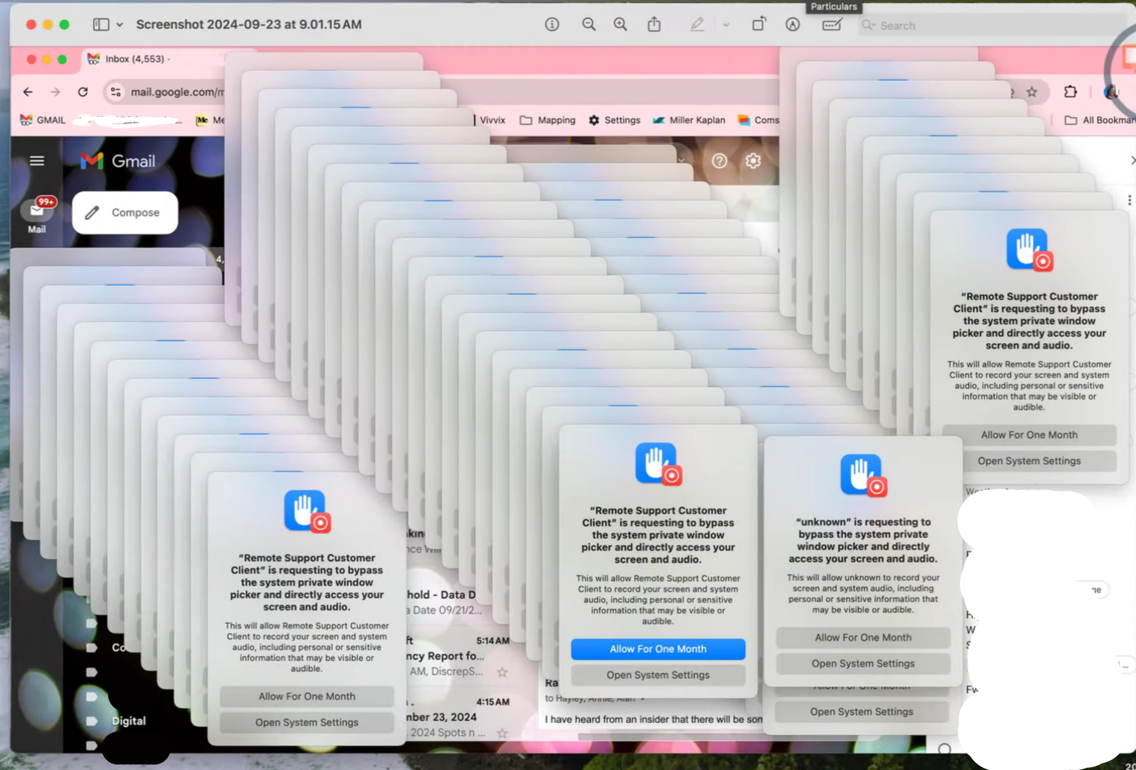The height and width of the screenshot is (770, 1136).
Task: Click the Gmail logo
Action: [x=118, y=161]
